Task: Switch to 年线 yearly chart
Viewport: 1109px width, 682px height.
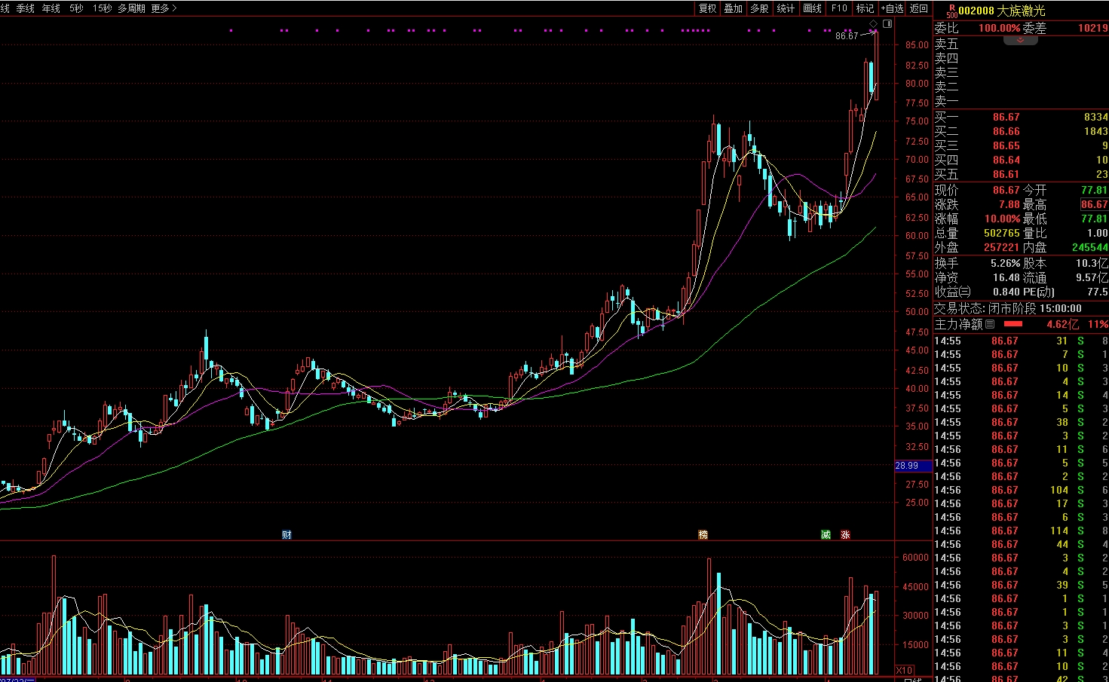Action: click(51, 8)
